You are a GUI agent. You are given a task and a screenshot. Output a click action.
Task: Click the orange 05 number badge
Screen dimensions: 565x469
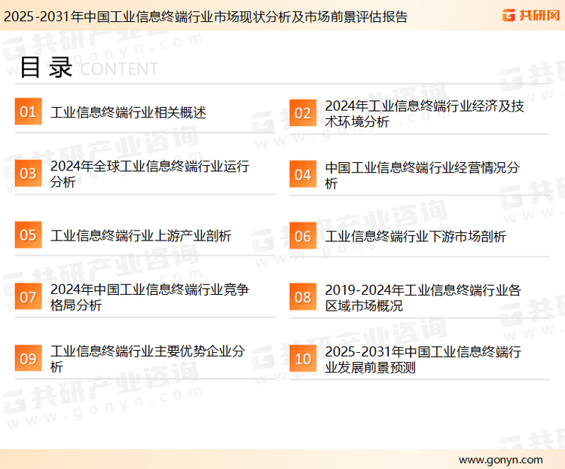(28, 234)
